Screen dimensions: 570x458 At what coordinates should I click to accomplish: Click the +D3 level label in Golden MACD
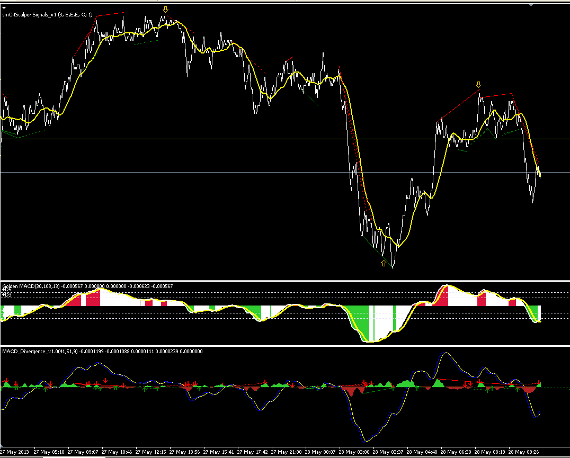point(6,295)
